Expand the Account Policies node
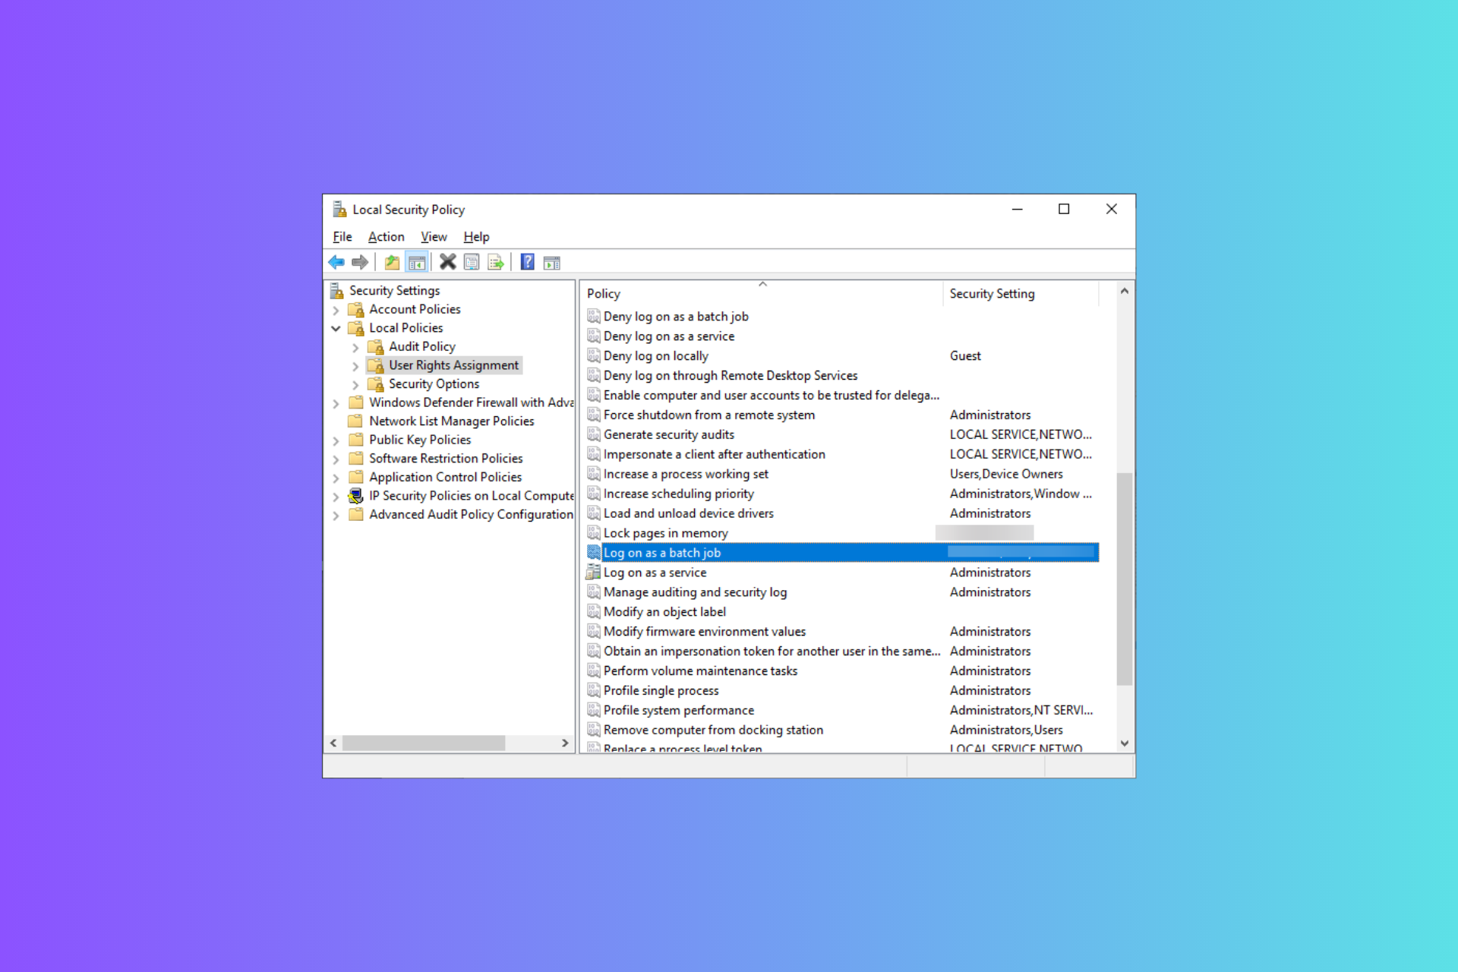 336,310
